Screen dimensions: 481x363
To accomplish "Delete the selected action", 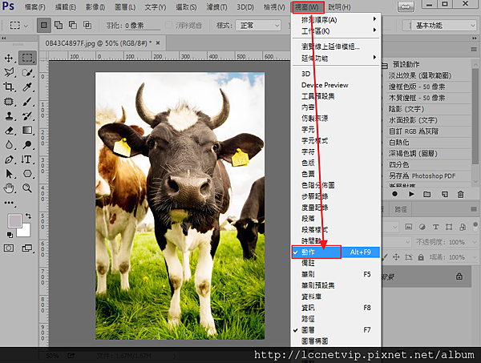I will [460, 194].
